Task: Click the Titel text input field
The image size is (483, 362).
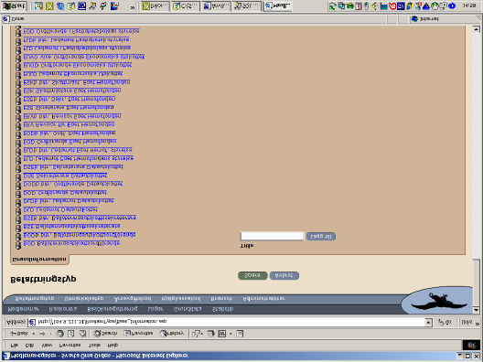Action: pos(272,236)
